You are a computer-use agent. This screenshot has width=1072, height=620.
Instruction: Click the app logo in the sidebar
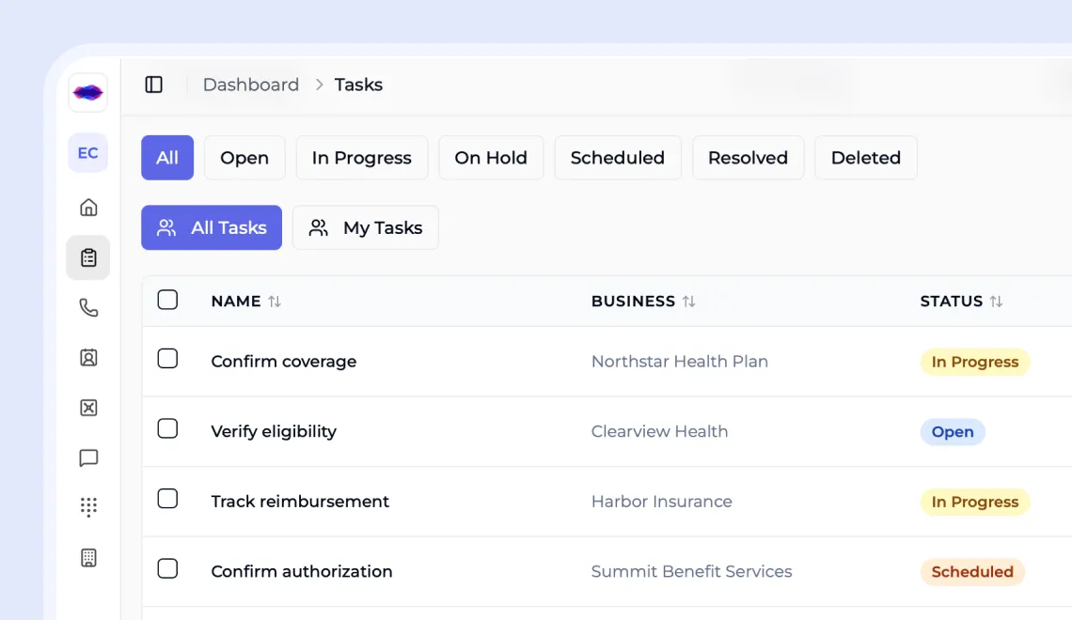[x=87, y=92]
